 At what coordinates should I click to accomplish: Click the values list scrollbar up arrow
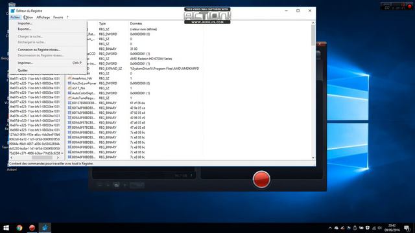point(313,23)
